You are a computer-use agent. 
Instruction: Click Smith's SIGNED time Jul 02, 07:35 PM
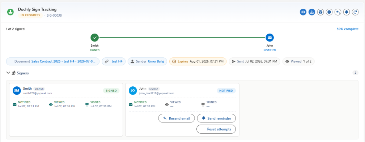tap(101, 106)
